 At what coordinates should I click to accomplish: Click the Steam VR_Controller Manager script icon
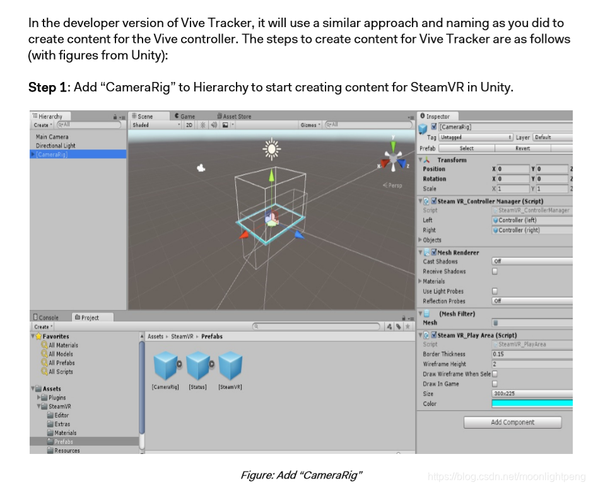coord(426,201)
